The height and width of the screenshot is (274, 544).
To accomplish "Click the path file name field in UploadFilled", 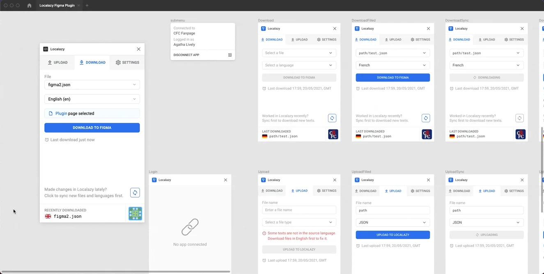I will [x=393, y=210].
